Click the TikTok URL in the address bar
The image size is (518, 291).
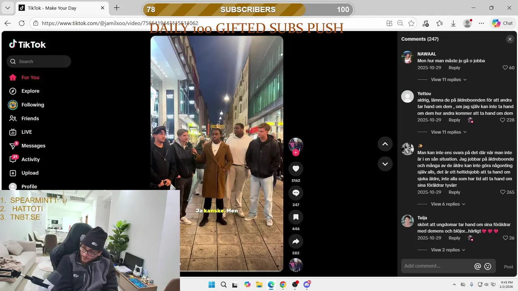(x=120, y=23)
